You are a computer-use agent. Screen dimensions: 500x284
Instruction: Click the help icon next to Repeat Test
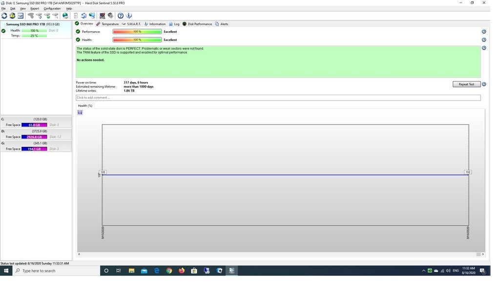[484, 84]
